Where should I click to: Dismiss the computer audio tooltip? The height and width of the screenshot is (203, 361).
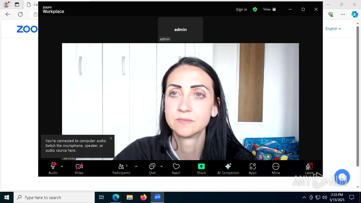[111, 138]
